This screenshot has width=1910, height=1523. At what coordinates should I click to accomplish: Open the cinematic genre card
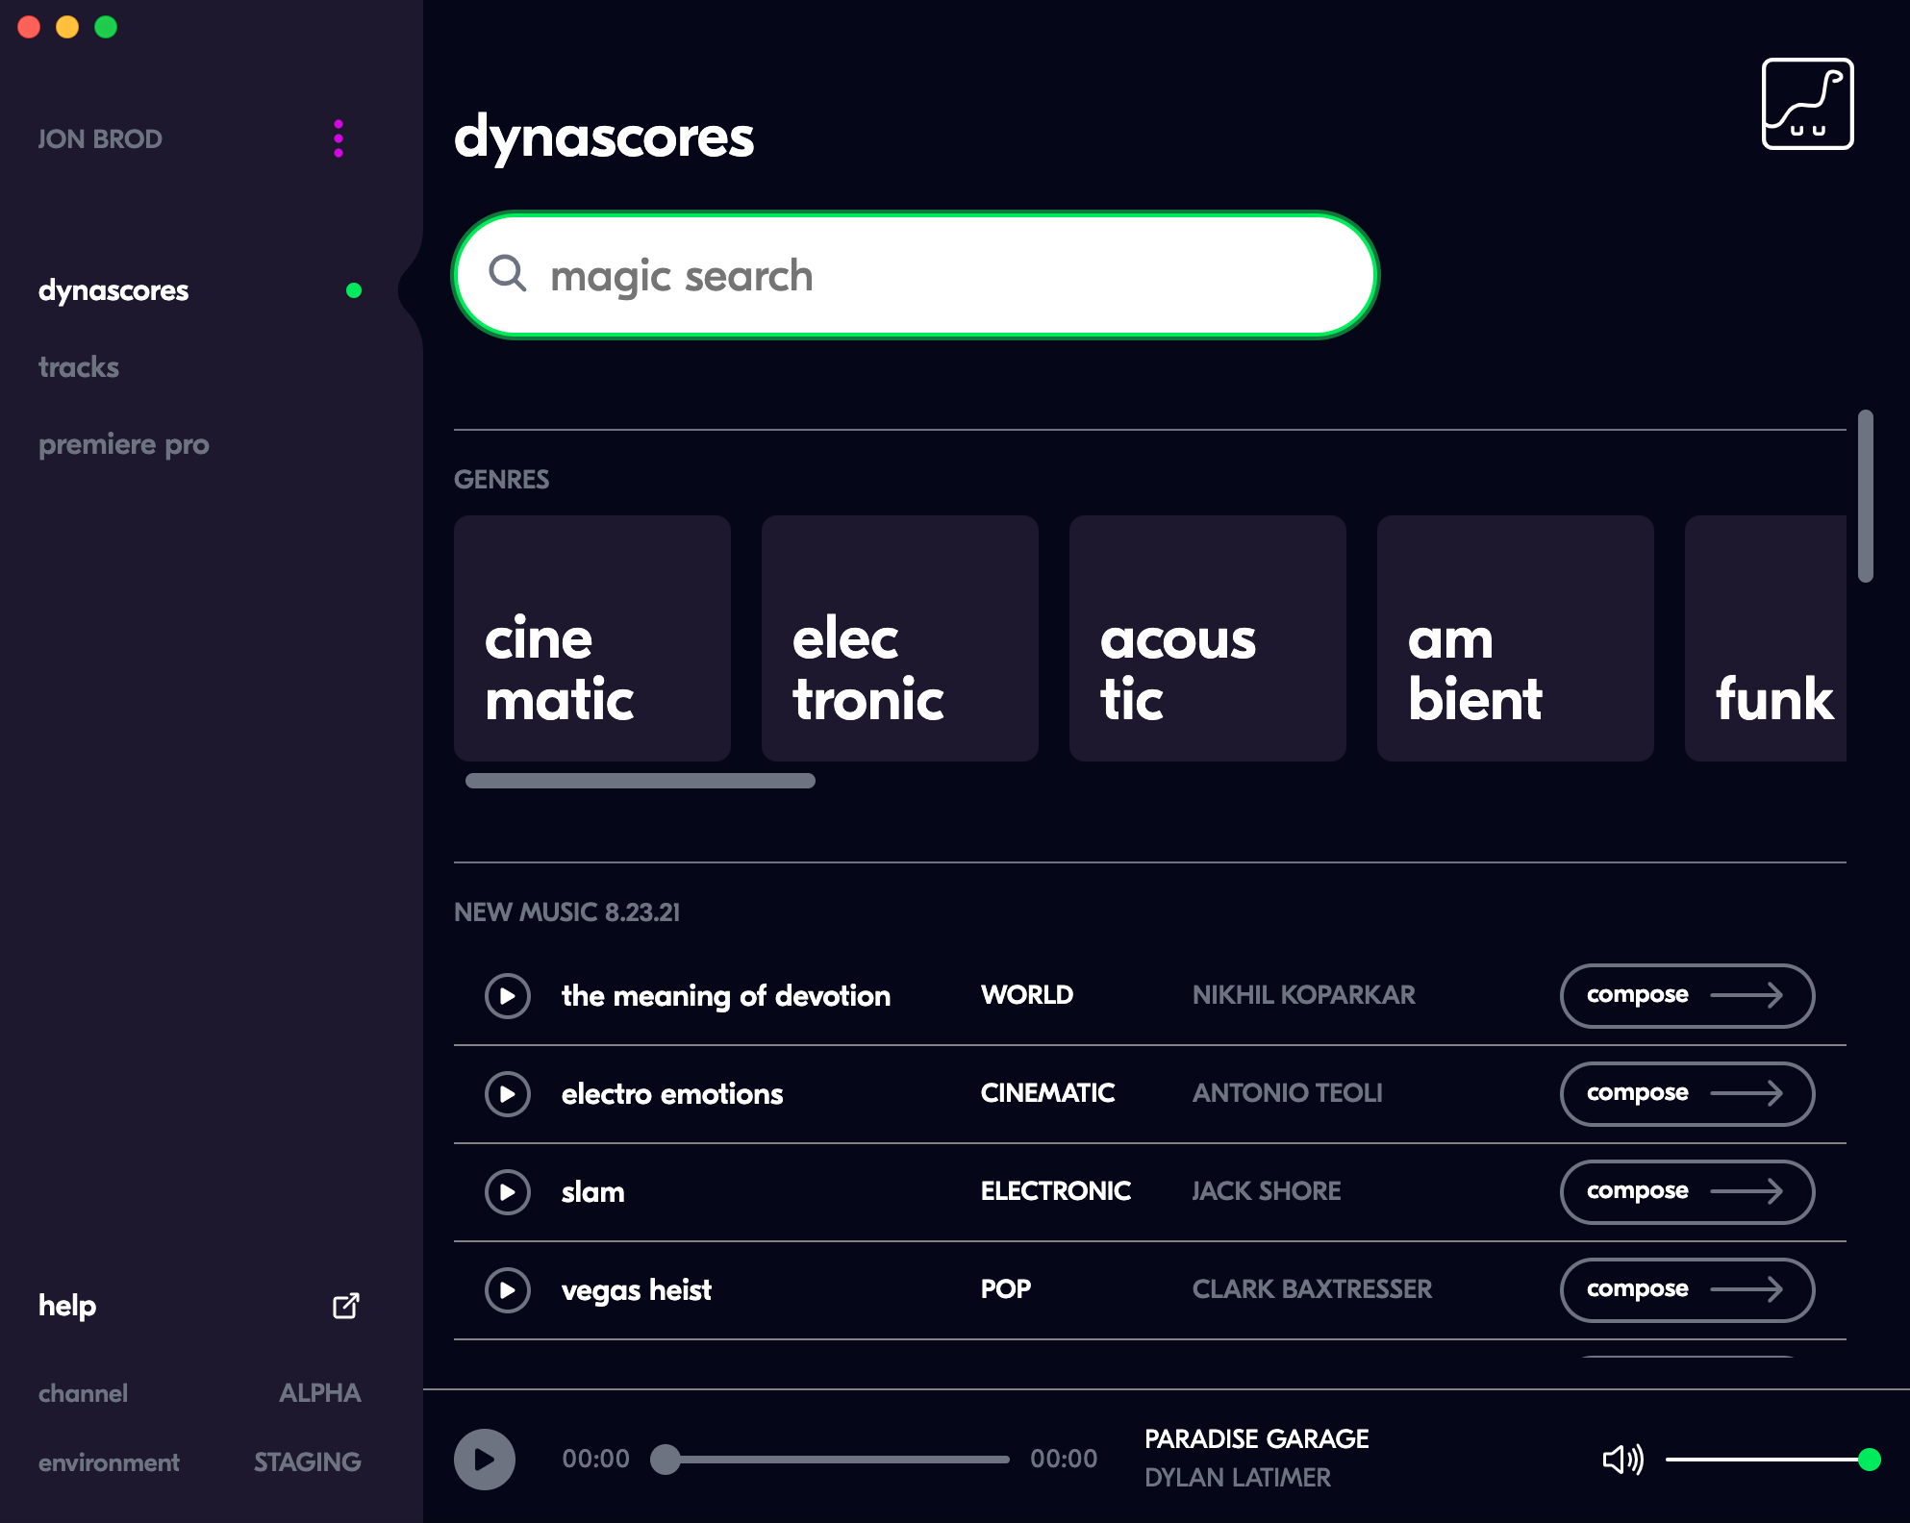[x=591, y=638]
